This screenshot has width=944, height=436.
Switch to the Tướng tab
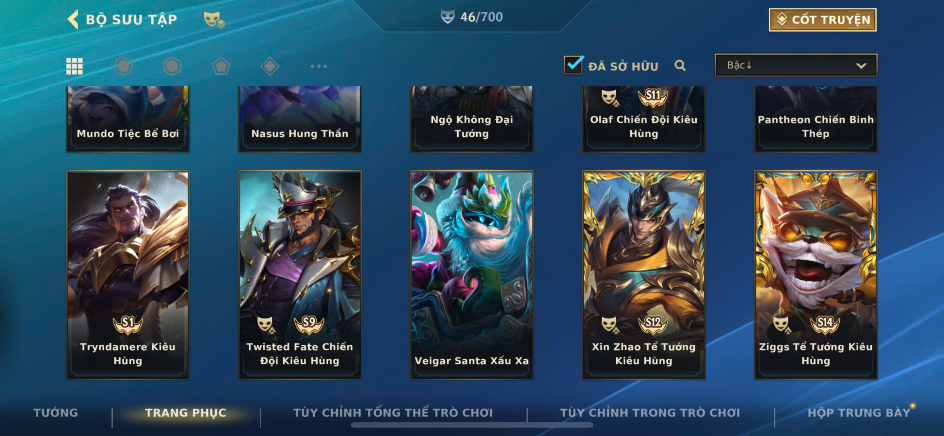56,412
